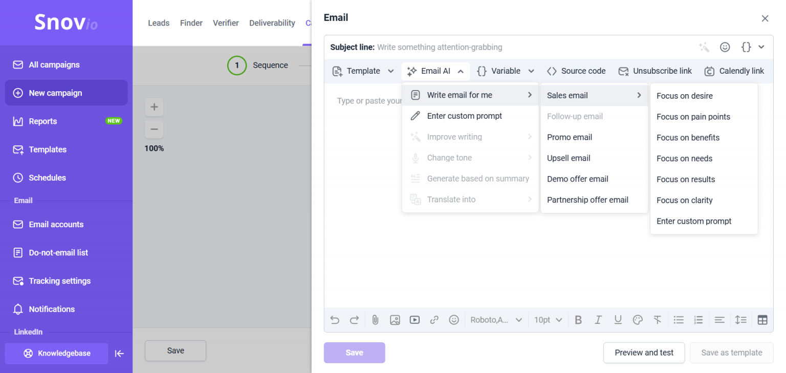Select Focus on benefits
This screenshot has height=373, width=786.
point(704,138)
